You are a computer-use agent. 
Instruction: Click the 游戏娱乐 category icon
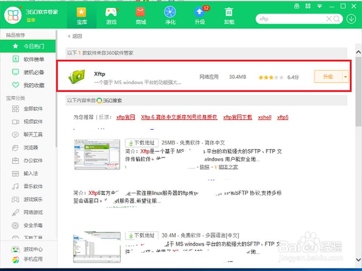[x=15, y=199]
